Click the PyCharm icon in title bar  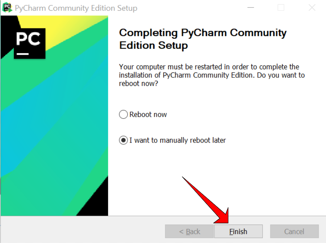pos(7,7)
